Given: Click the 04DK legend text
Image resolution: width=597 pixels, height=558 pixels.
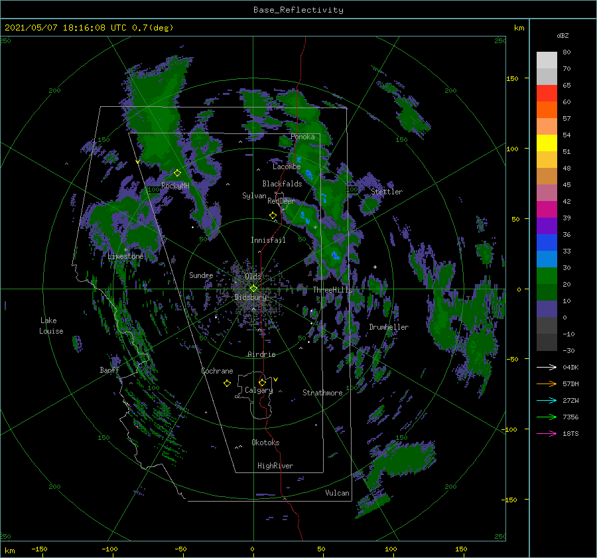Looking at the screenshot, I should 570,367.
